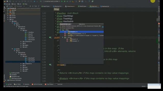Click the implementations gutter icon at line 129
The height and width of the screenshot is (91, 163).
pos(50,37)
